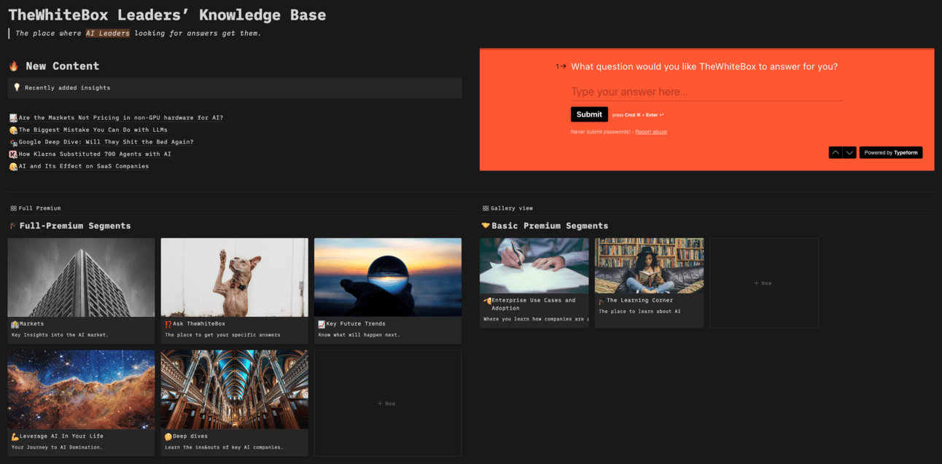942x464 pixels.
Task: Open the Google Deep Dive article link
Action: [106, 142]
